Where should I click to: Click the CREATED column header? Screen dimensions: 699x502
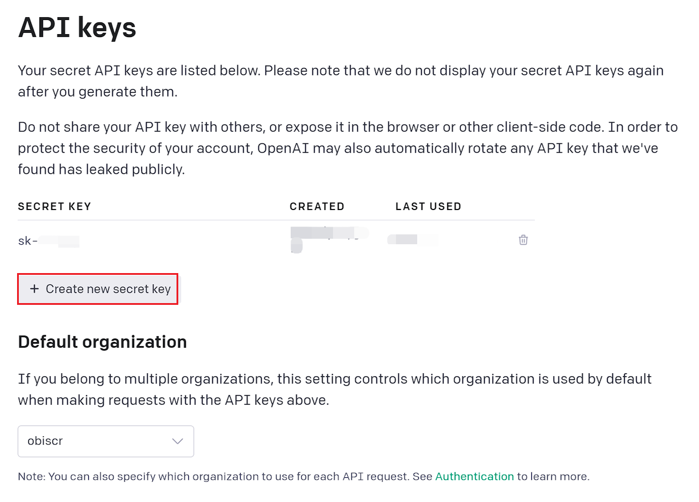pyautogui.click(x=317, y=207)
